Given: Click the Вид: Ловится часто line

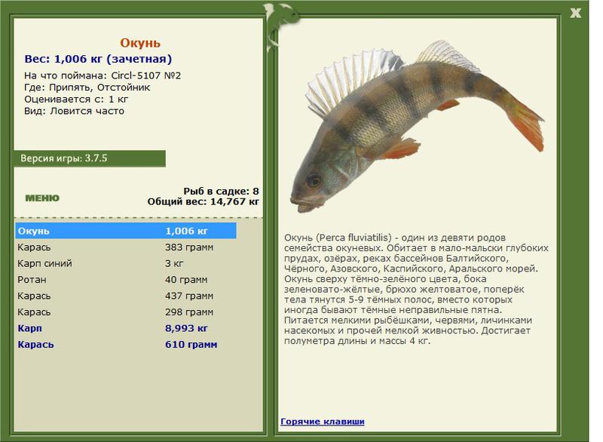Looking at the screenshot, I should 74,111.
